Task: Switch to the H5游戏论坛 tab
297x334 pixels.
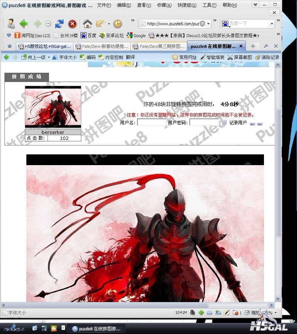Action: pyautogui.click(x=44, y=46)
